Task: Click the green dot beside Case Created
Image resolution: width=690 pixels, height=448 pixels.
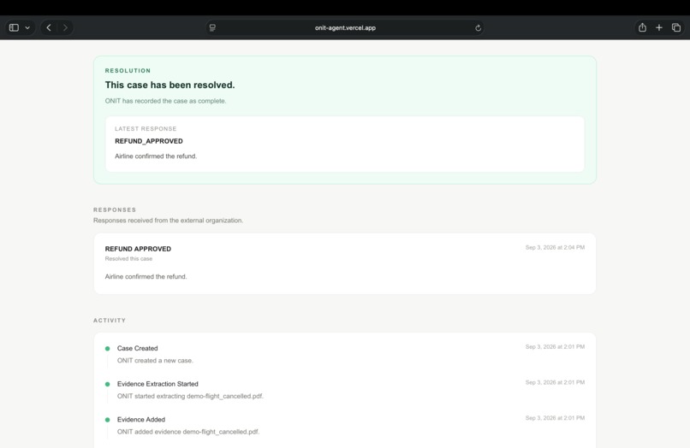Action: pyautogui.click(x=107, y=349)
